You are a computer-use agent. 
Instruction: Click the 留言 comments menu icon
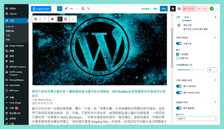(x=7, y=61)
